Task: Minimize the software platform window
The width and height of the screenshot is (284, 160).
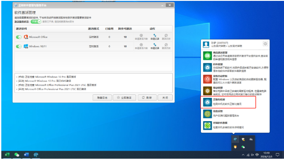Action: [162, 5]
